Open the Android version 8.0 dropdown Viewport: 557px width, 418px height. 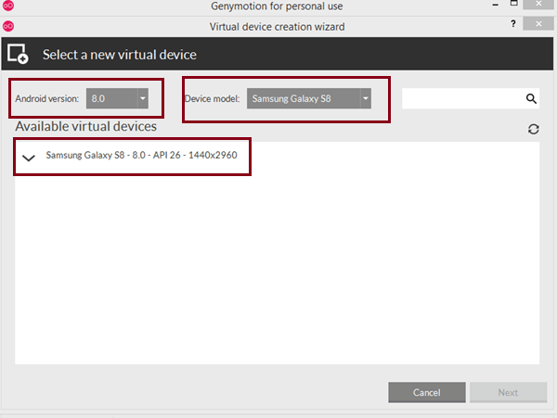[116, 97]
